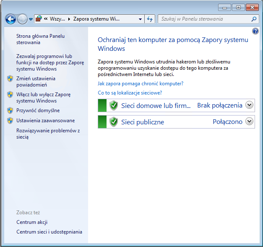Click shield icon beside 'Zmień ustawienia powiadomień'
Image resolution: width=263 pixels, height=247 pixels.
point(10,79)
